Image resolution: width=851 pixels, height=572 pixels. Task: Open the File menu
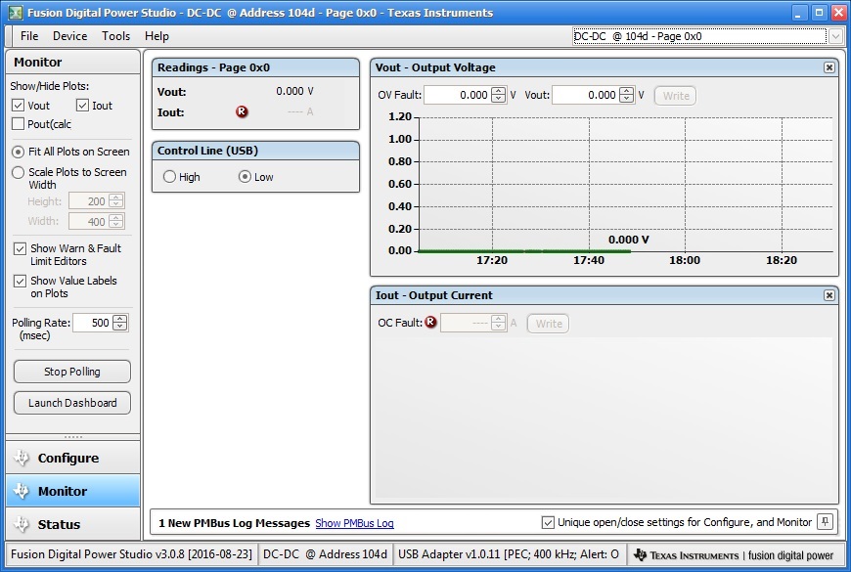tap(29, 36)
